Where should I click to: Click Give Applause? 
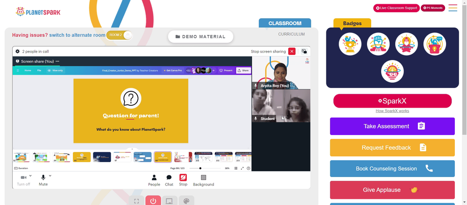pos(392,190)
